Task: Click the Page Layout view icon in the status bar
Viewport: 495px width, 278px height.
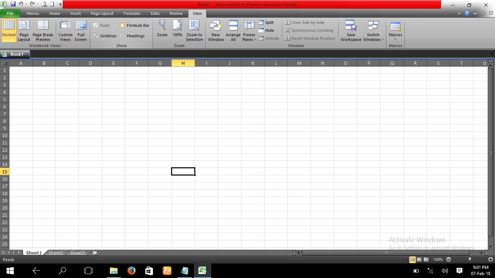Action: (x=419, y=260)
